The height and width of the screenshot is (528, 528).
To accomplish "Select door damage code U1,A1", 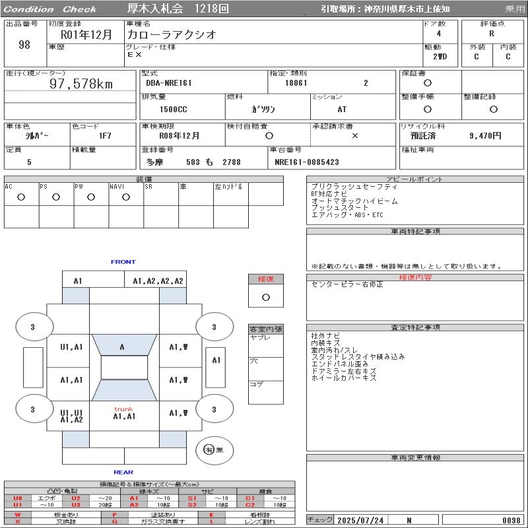I will pos(71,347).
